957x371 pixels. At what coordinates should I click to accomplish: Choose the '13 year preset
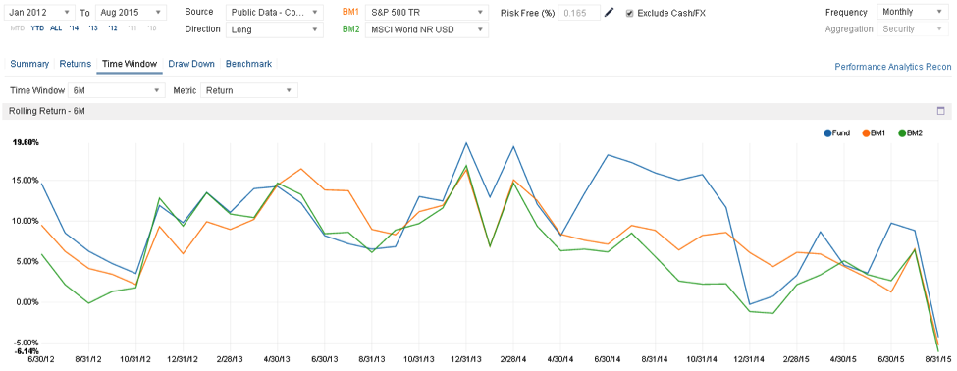click(93, 28)
